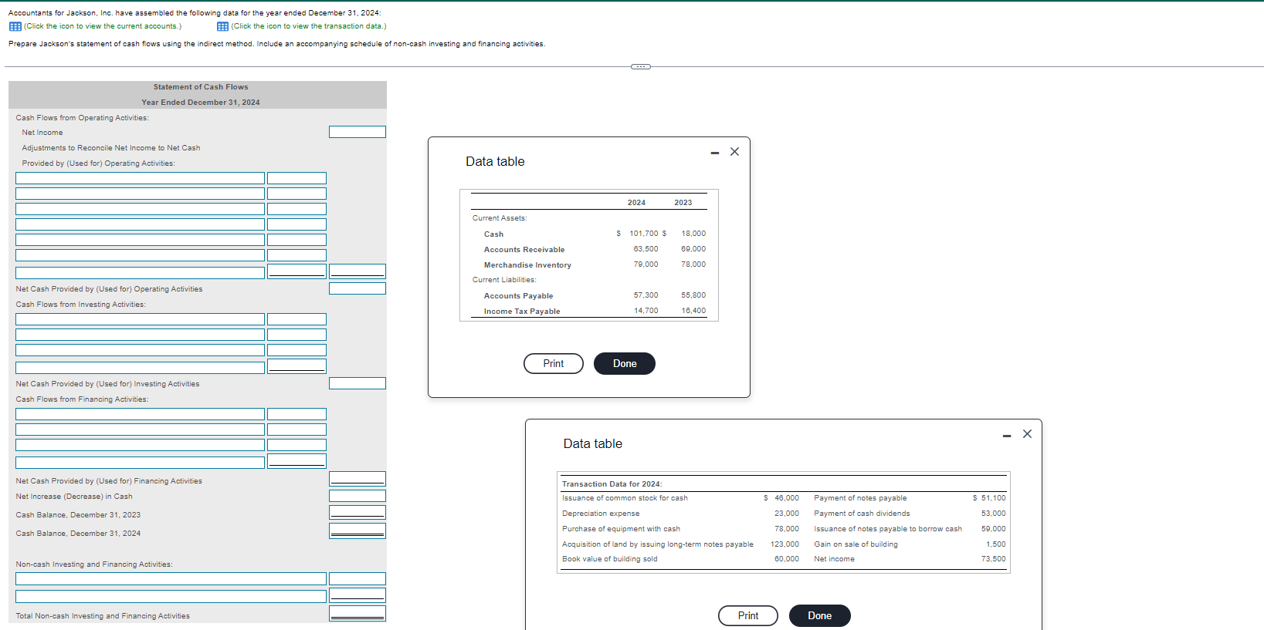Click the 2023 Income Tax Payable value 16,400

(693, 311)
